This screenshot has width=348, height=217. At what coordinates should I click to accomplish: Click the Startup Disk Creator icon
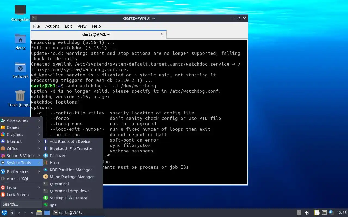pos(46,198)
